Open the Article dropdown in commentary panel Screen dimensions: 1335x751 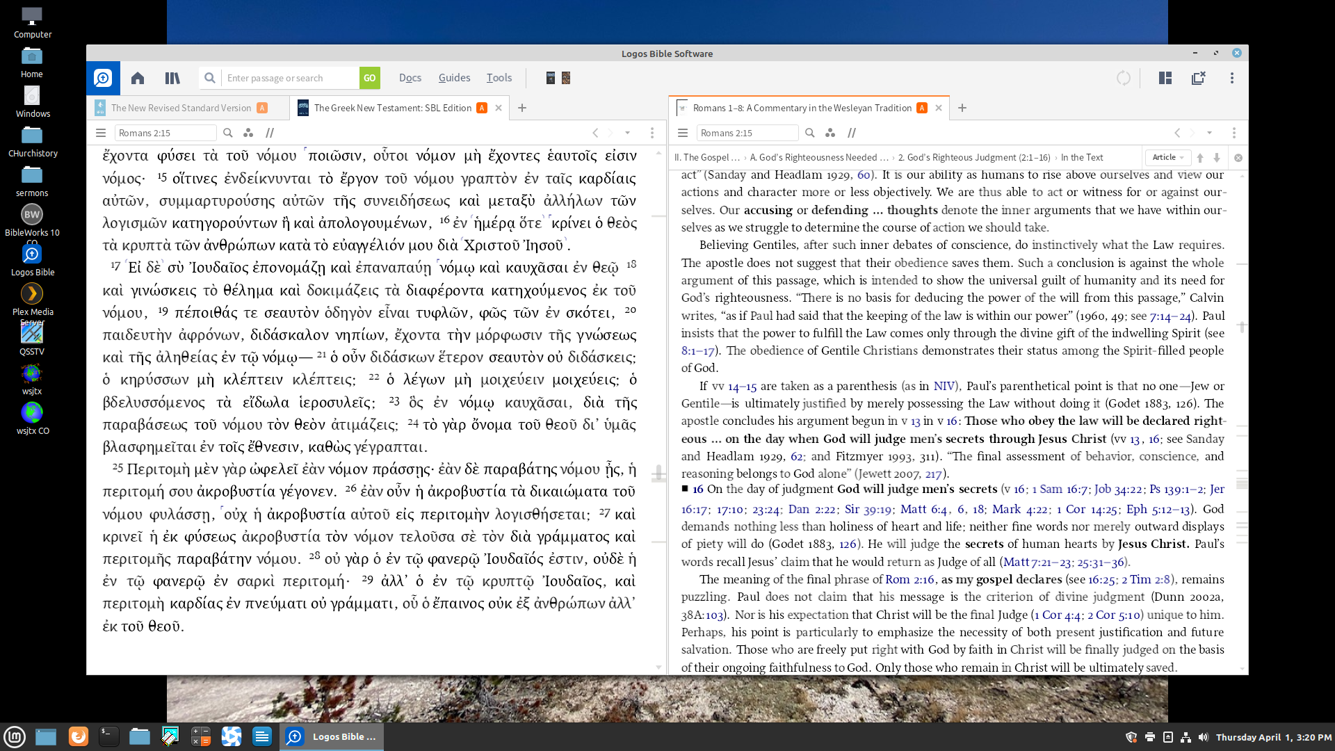[x=1167, y=157]
